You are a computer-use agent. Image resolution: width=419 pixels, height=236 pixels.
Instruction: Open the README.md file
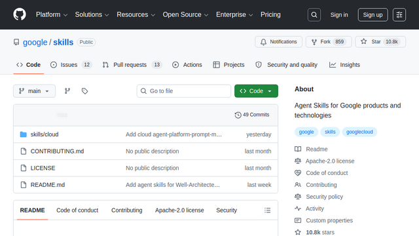pyautogui.click(x=48, y=185)
